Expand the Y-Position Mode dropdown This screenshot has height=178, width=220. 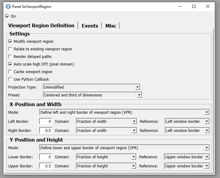tap(124, 148)
